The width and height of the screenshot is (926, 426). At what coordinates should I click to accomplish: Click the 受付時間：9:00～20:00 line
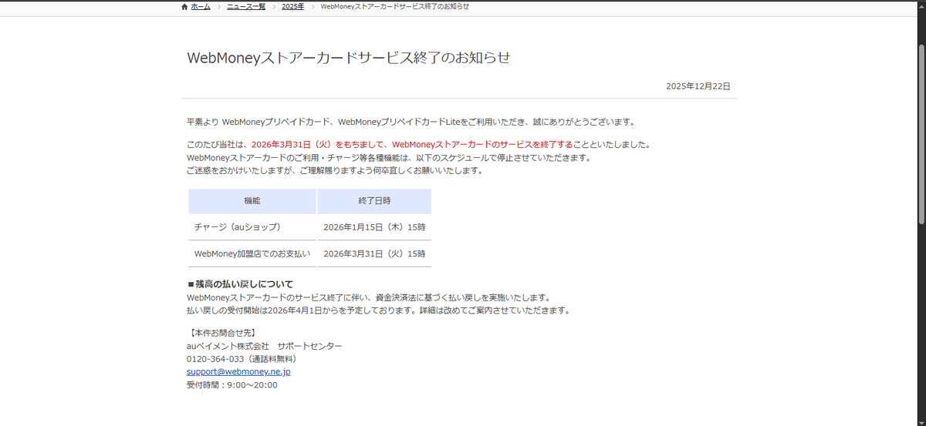(232, 385)
